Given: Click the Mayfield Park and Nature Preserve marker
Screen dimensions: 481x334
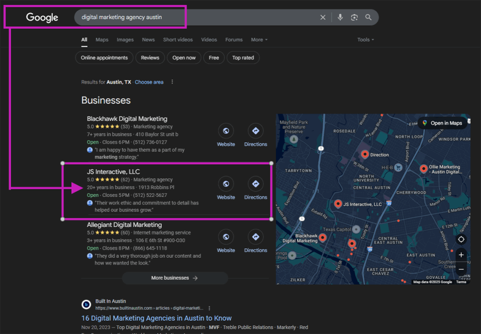Looking at the screenshot, I should pyautogui.click(x=294, y=139).
